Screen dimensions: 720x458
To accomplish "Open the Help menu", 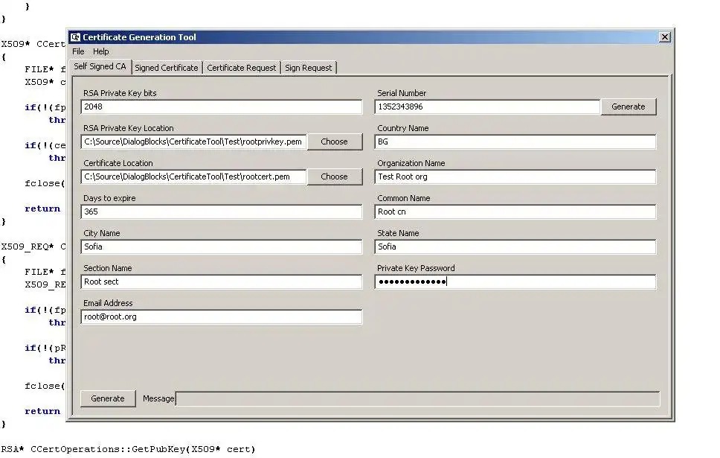I will pos(101,51).
